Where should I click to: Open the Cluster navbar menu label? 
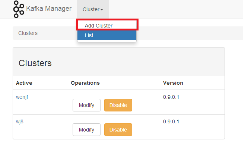coord(91,9)
